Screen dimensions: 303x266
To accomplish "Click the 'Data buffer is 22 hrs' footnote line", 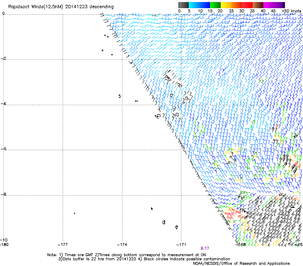I will point(144,259).
